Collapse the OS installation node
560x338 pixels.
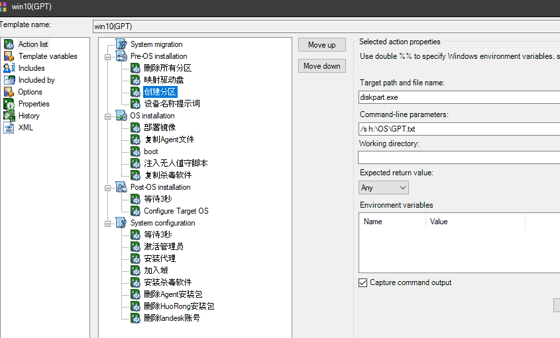pos(107,116)
